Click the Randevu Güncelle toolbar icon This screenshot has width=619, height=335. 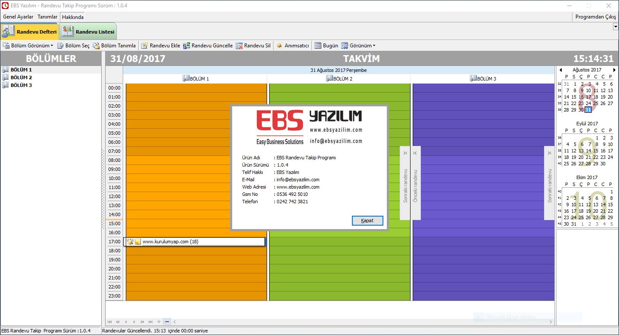(x=187, y=46)
